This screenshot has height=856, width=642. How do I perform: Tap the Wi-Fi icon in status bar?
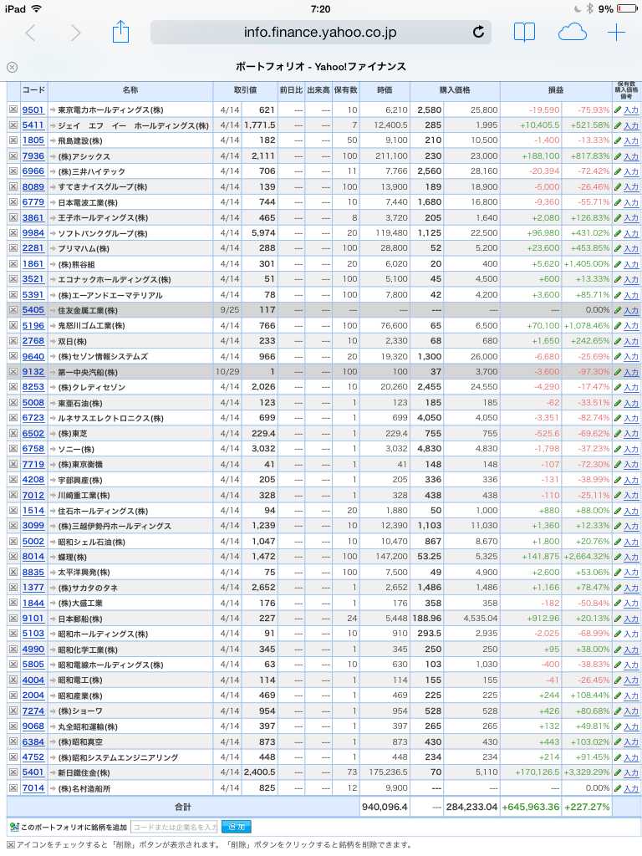point(37,8)
